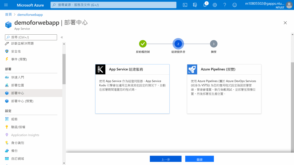294x165 pixels.
Task: Click the 部署中心 cube icon
Action: (x=7, y=93)
